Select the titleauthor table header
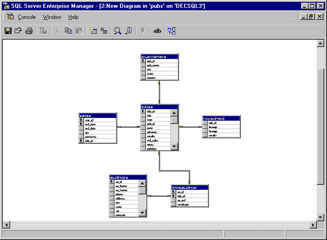The height and width of the screenshot is (240, 327). click(190, 187)
